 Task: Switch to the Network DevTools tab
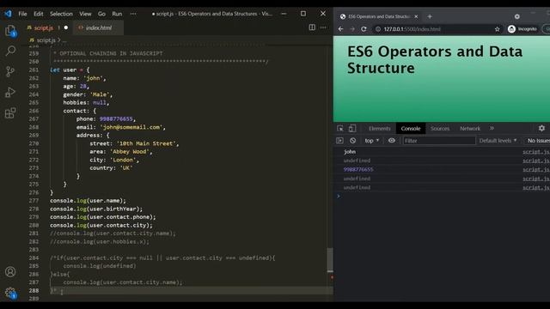470,129
